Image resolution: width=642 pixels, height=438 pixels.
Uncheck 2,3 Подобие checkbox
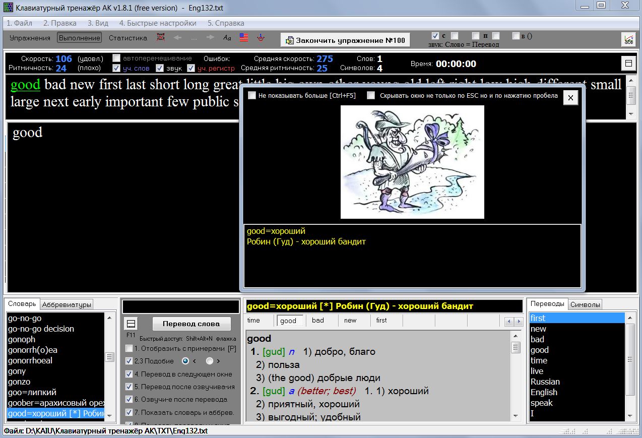point(130,361)
